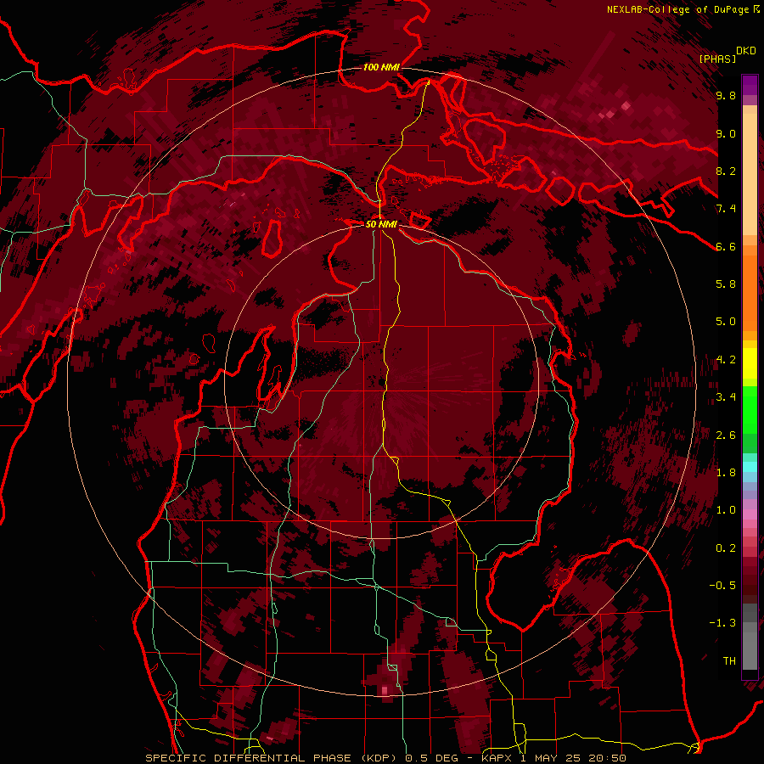The height and width of the screenshot is (764, 764).
Task: Click the [PHAS] label above color scale
Action: tap(717, 59)
